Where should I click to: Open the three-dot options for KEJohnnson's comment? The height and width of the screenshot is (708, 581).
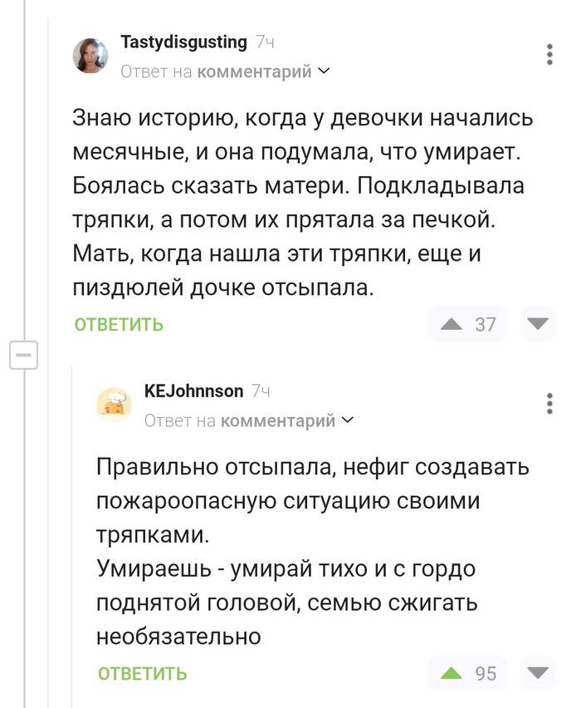549,403
